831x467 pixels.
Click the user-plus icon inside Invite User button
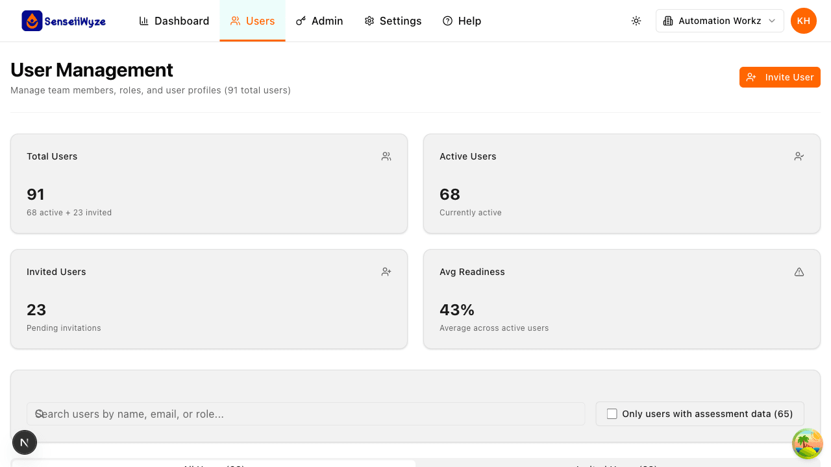pos(751,77)
